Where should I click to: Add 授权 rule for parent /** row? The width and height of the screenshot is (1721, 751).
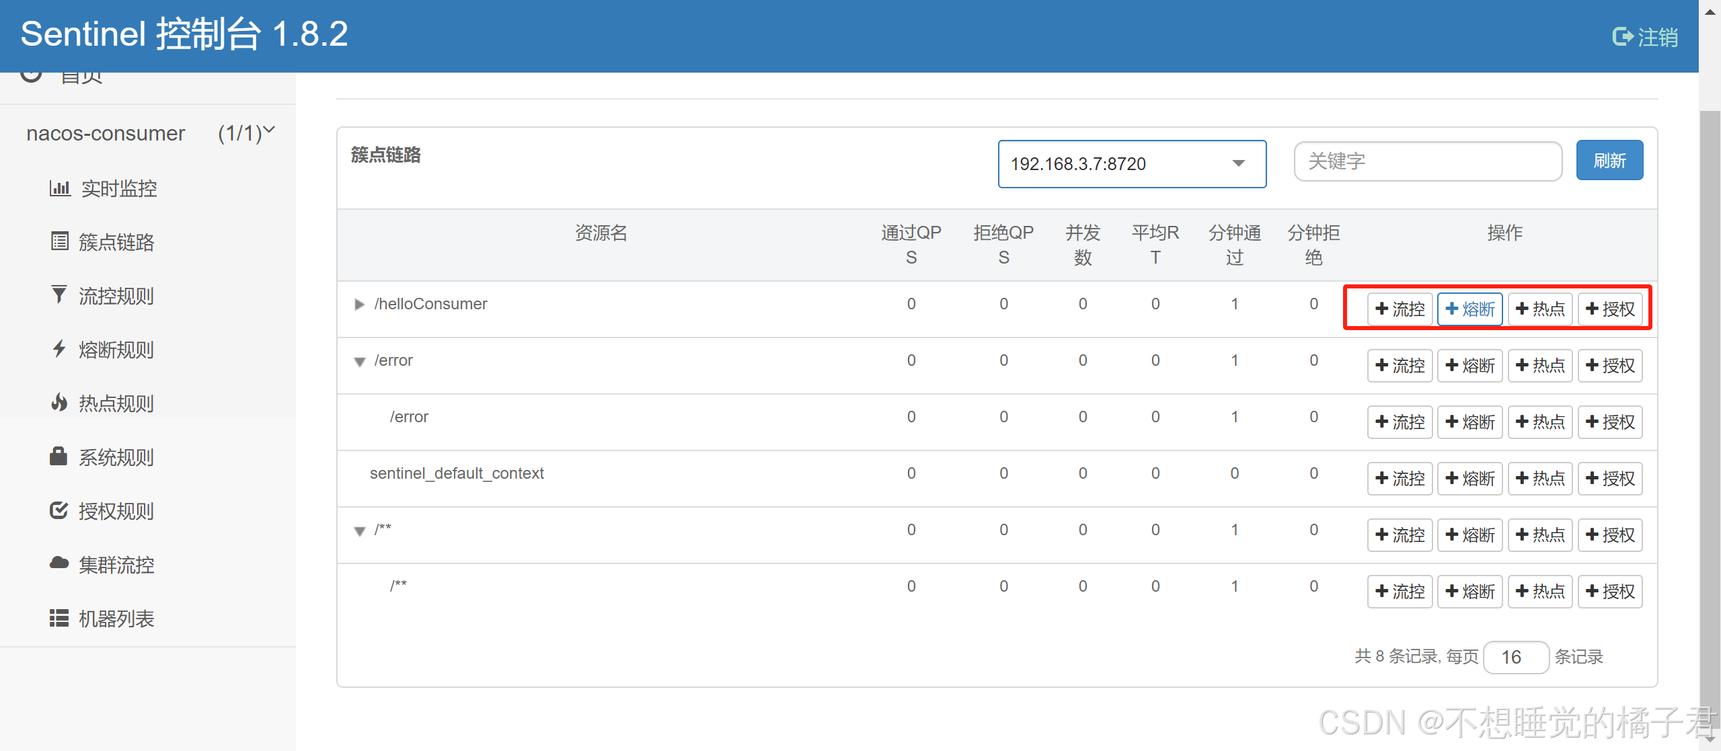pos(1610,535)
